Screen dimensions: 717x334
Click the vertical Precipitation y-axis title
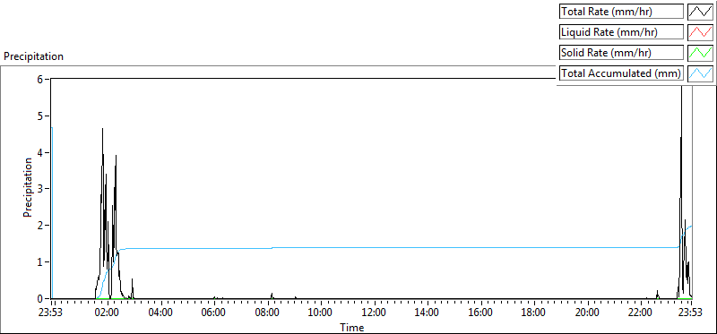pyautogui.click(x=28, y=187)
